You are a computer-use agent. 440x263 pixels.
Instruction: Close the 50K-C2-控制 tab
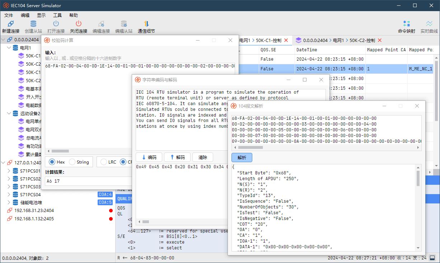coord(380,41)
